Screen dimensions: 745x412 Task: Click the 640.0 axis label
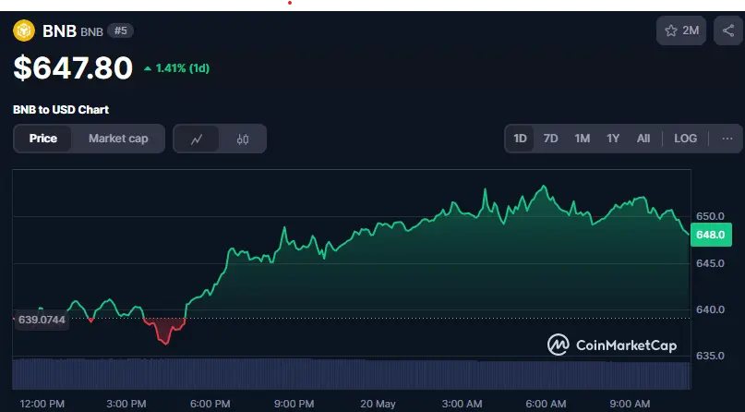click(710, 309)
